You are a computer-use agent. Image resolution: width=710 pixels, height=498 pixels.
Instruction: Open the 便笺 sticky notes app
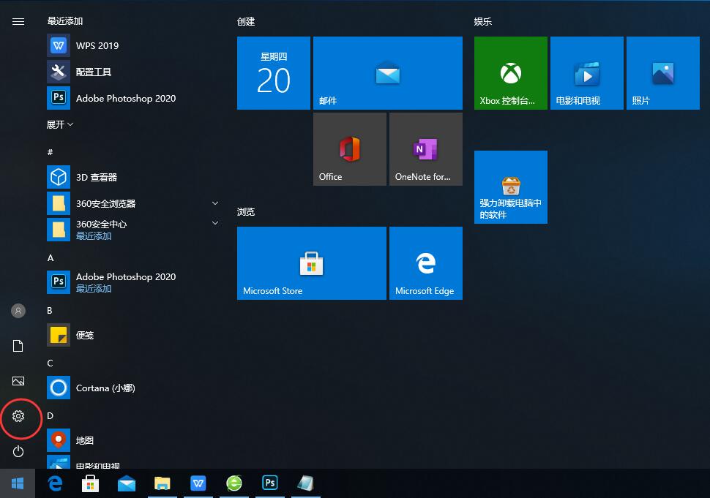[133, 335]
